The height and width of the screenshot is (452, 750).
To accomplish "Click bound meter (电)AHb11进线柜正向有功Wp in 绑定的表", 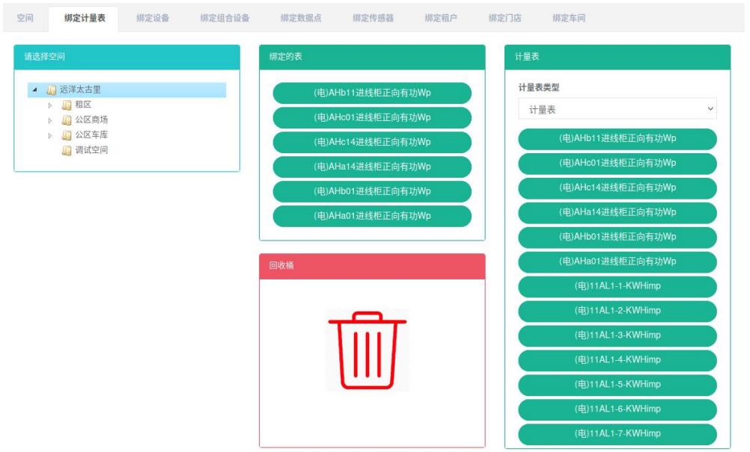I will coord(372,93).
